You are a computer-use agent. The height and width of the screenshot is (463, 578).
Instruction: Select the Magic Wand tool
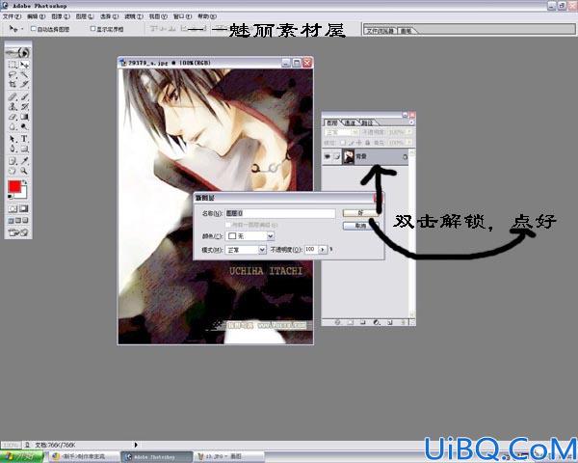(x=24, y=75)
